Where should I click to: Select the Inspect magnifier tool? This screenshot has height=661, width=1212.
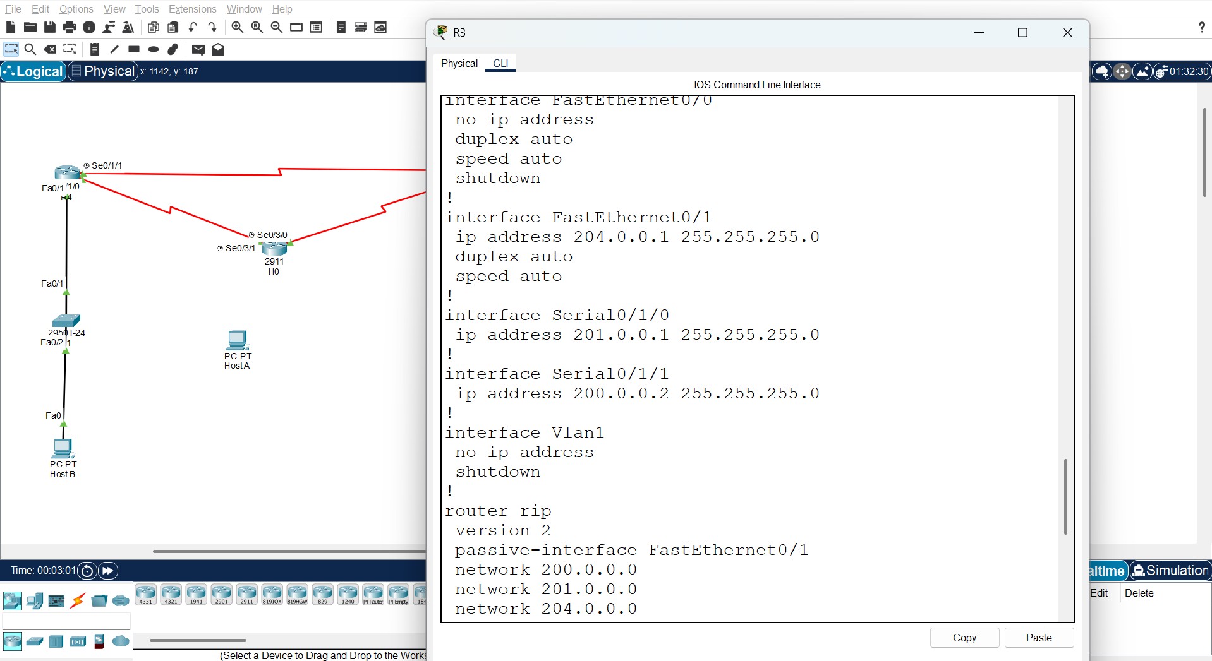click(30, 49)
